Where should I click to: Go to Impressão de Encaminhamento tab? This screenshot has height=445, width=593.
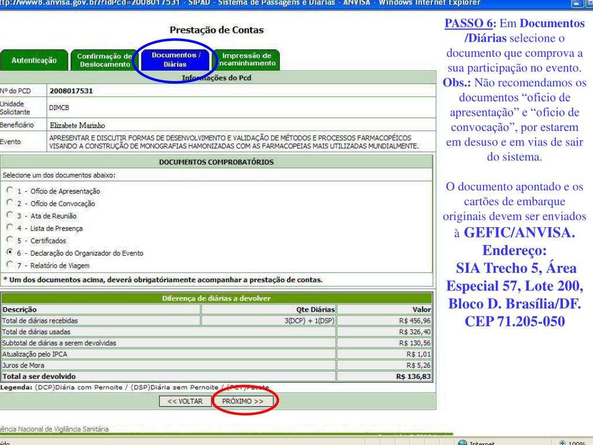tap(246, 60)
